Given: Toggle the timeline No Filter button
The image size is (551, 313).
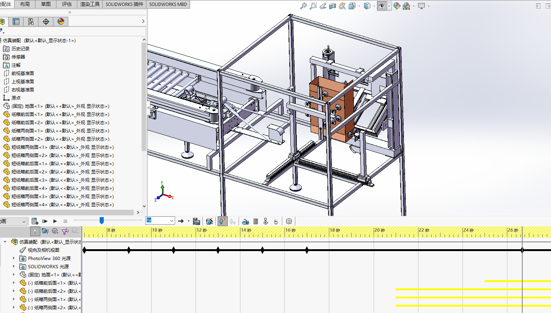Looking at the screenshot, I should 35,231.
